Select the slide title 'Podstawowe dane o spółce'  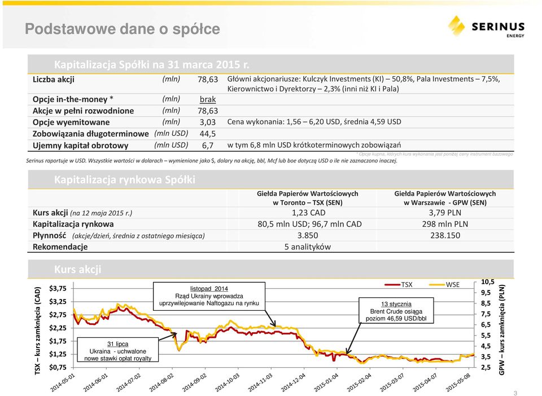[x=123, y=29]
